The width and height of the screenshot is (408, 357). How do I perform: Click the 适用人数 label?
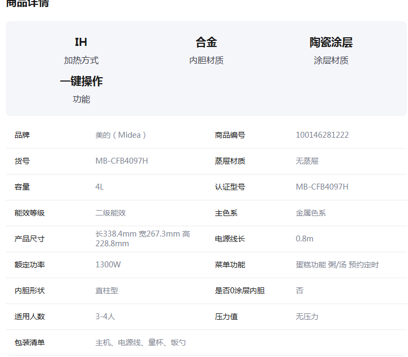coord(30,316)
